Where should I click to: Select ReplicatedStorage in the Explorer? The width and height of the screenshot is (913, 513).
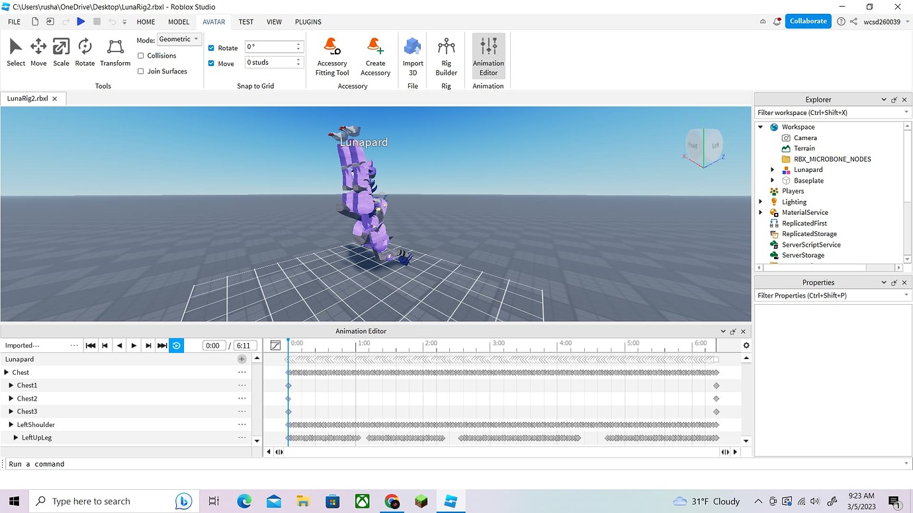[x=809, y=234]
